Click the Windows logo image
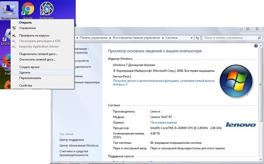 236,81
